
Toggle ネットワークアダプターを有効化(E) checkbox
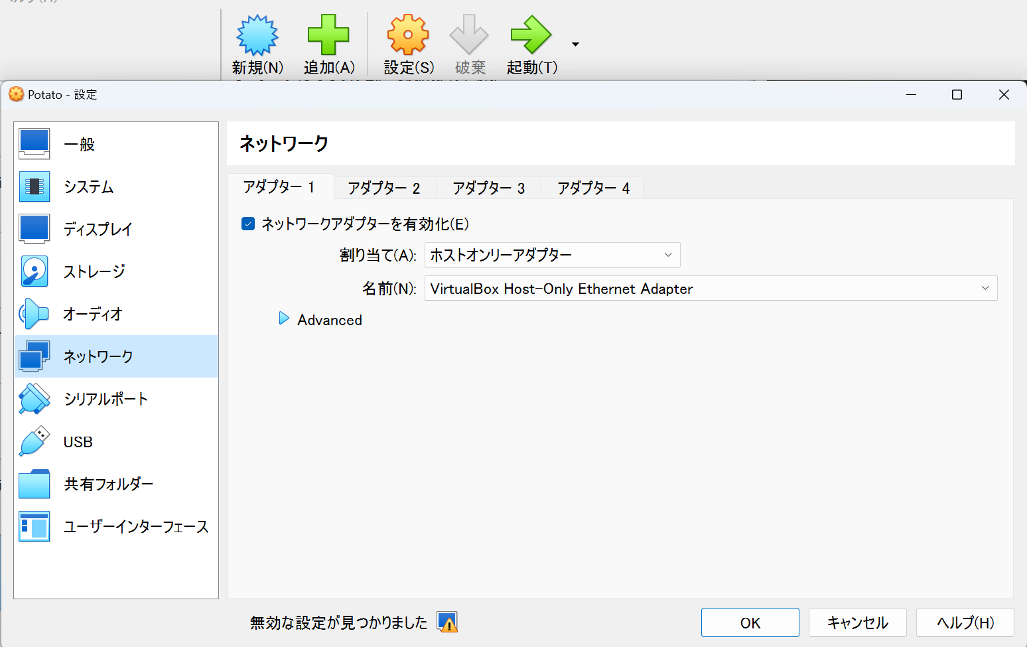(x=248, y=224)
